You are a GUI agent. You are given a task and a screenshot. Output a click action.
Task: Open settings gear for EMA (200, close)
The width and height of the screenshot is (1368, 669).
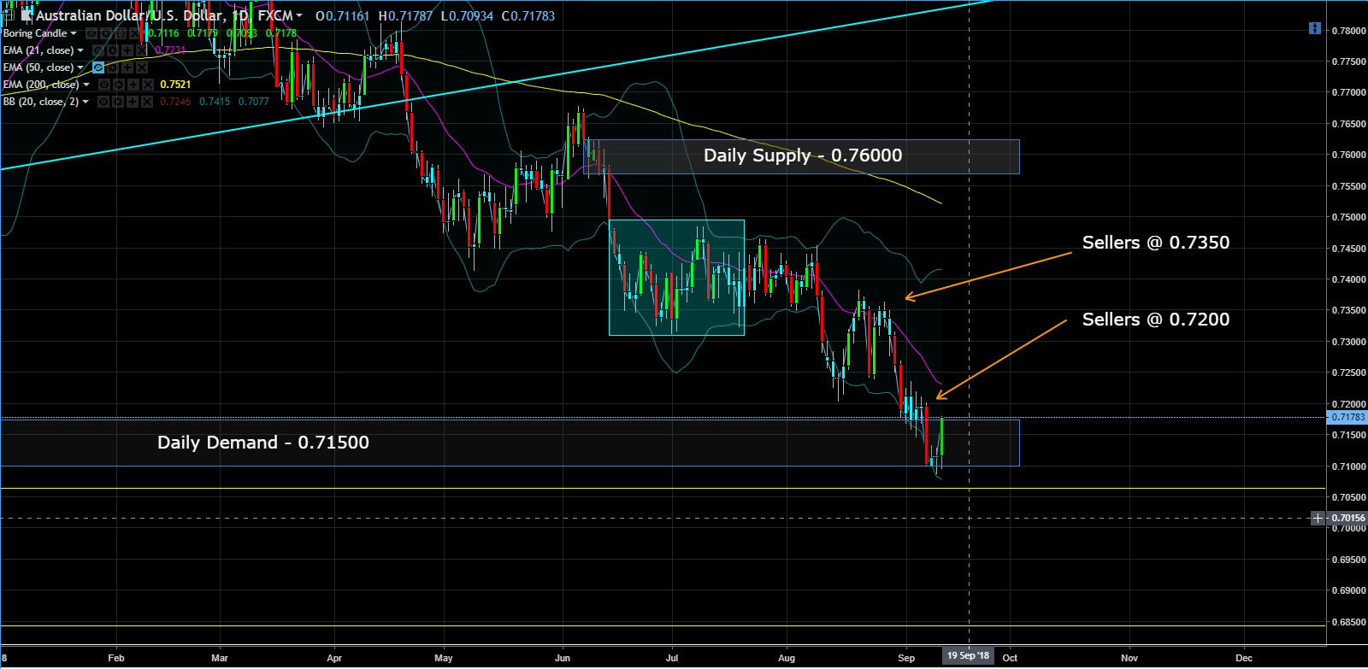(118, 85)
